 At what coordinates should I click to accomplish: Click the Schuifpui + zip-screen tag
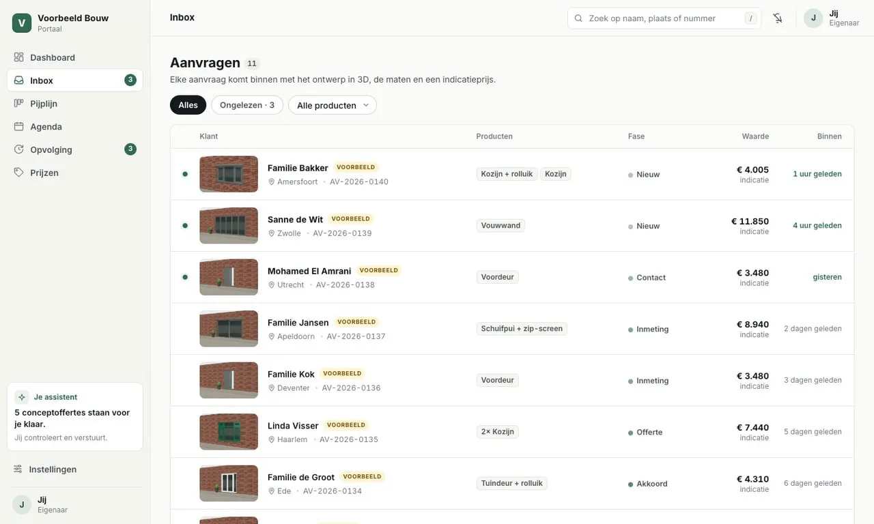(522, 329)
